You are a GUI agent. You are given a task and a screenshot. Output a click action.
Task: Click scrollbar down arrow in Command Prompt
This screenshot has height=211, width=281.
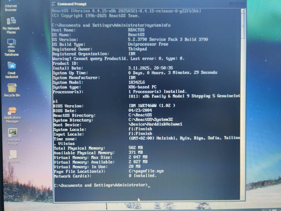pos(242,198)
